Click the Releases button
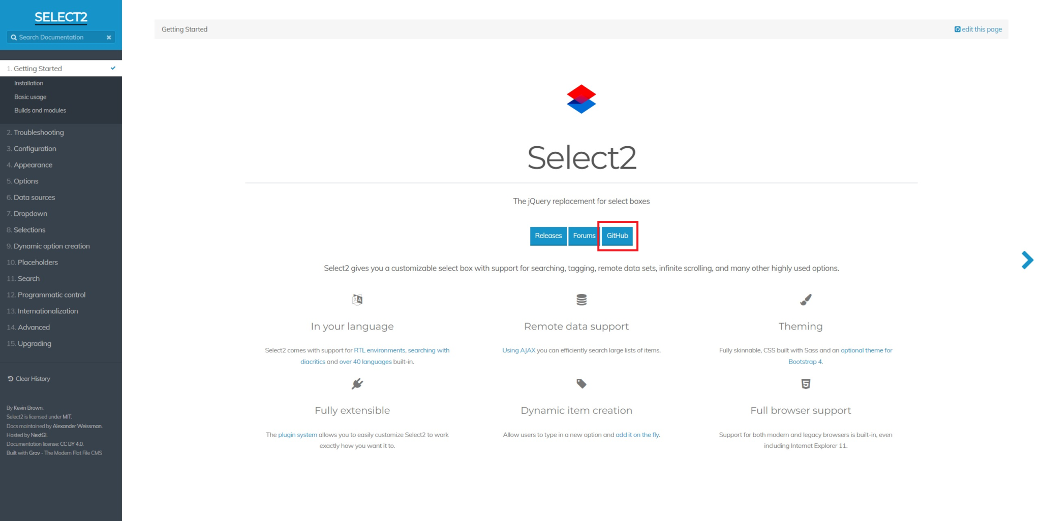1041x521 pixels. tap(548, 236)
